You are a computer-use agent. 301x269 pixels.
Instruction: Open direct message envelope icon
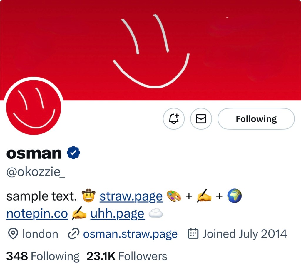coord(201,119)
